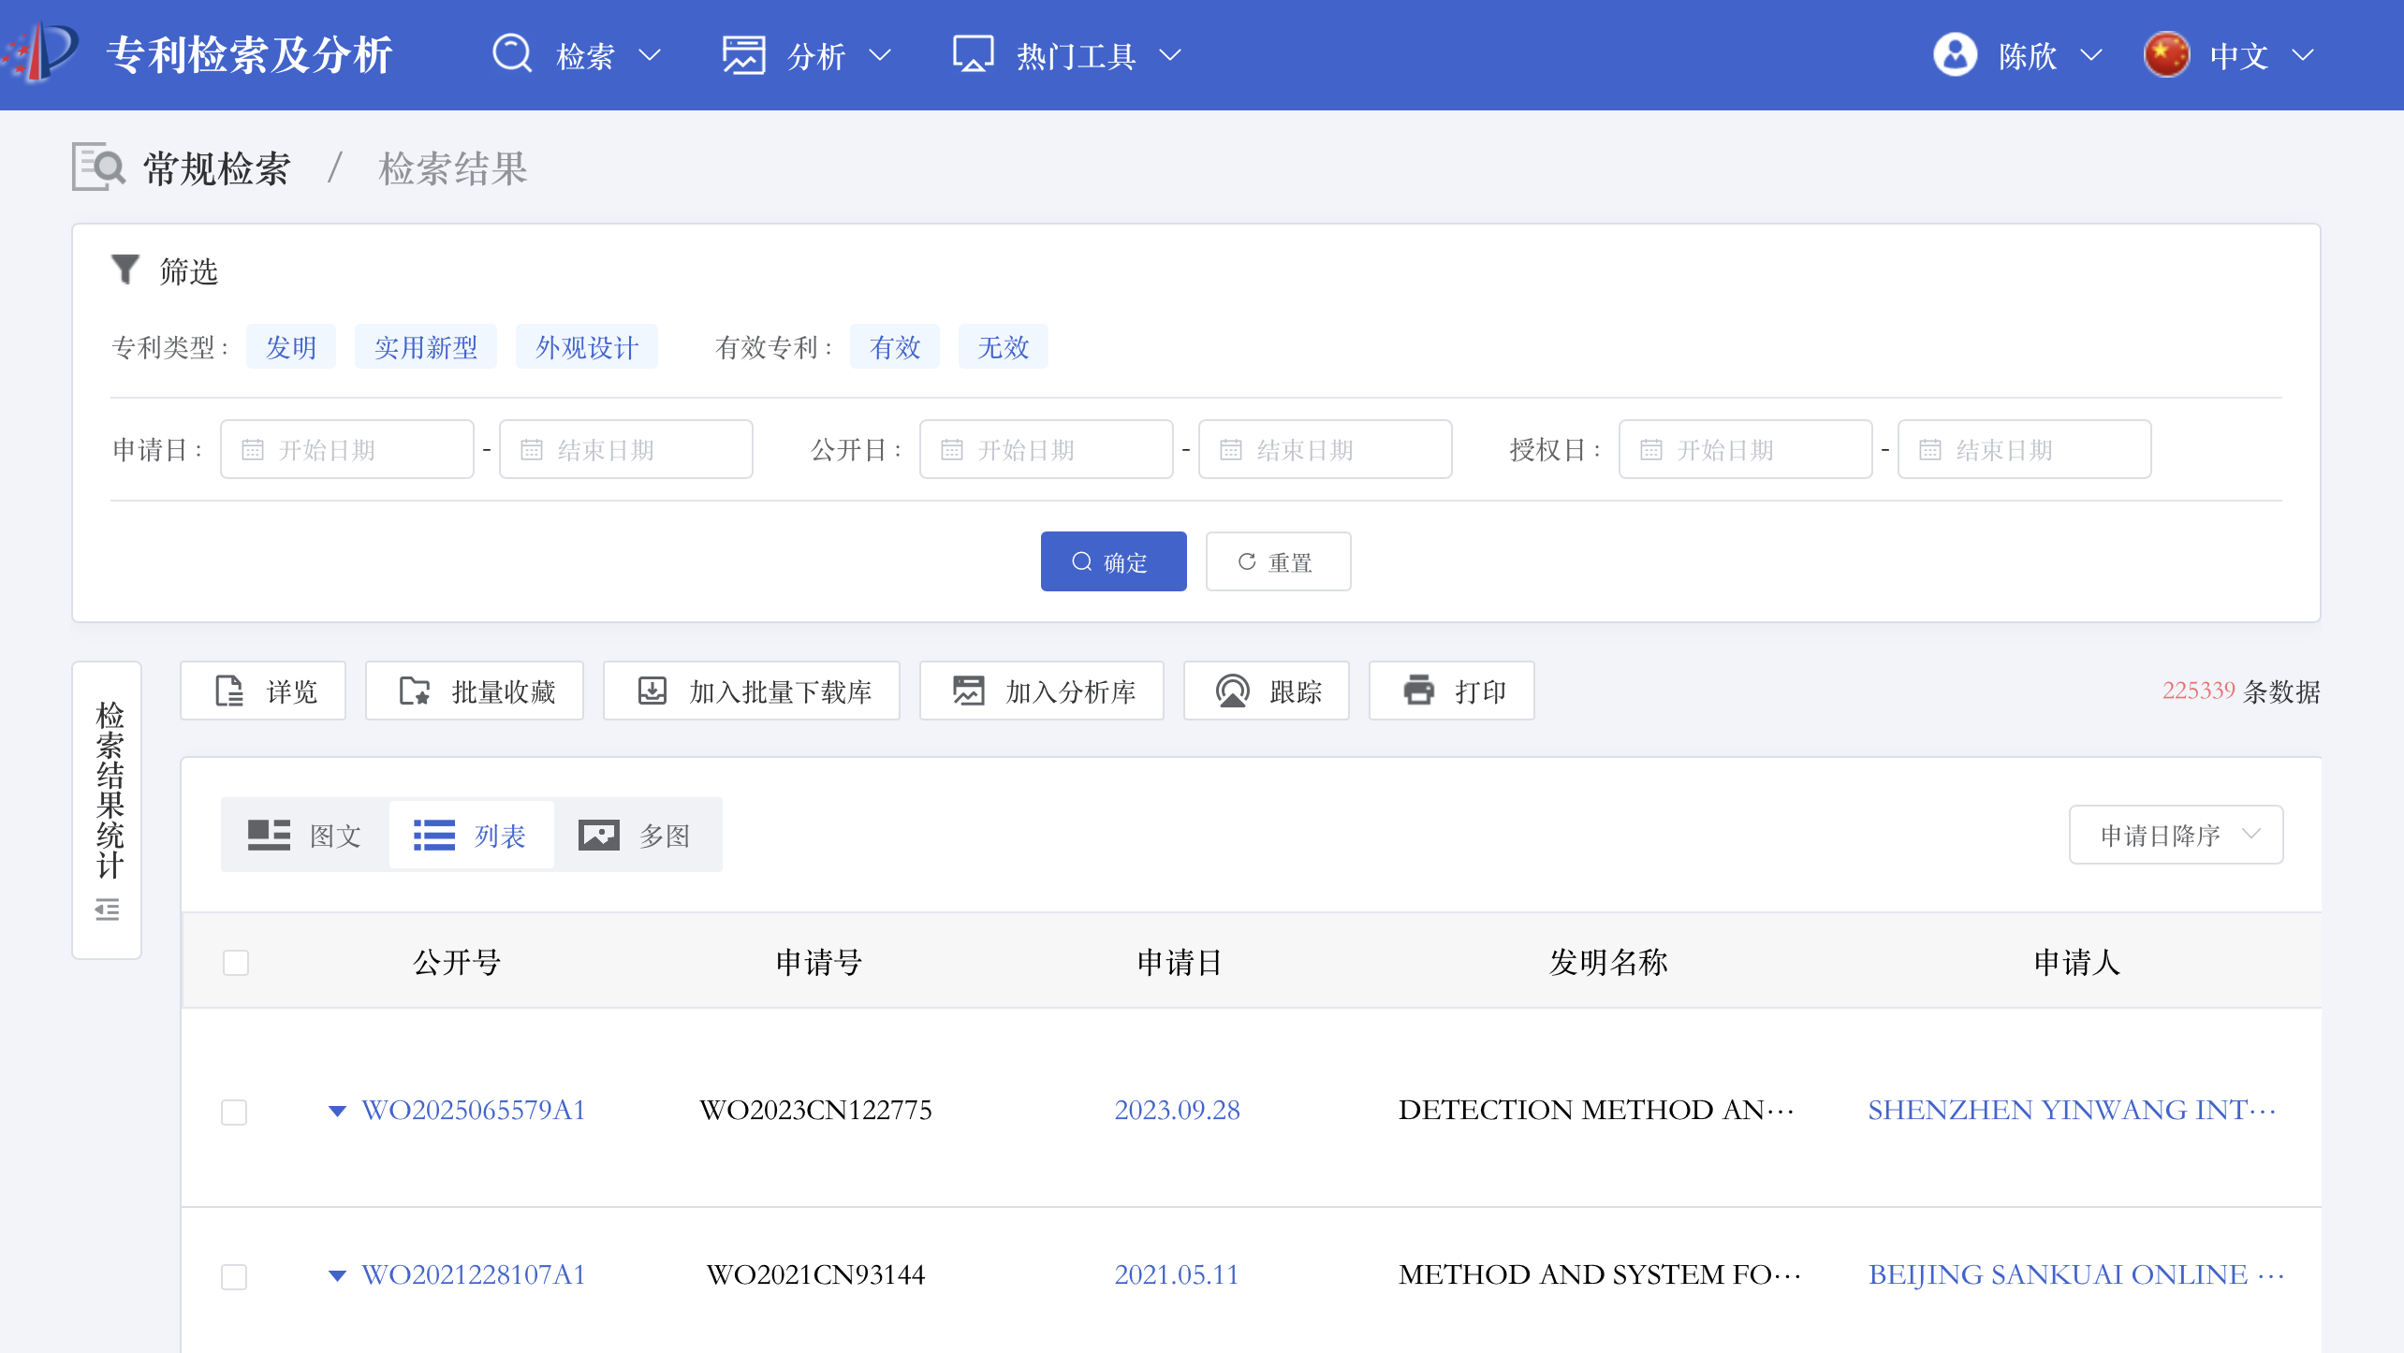Toggle 有效 valid patent filter

coord(895,347)
